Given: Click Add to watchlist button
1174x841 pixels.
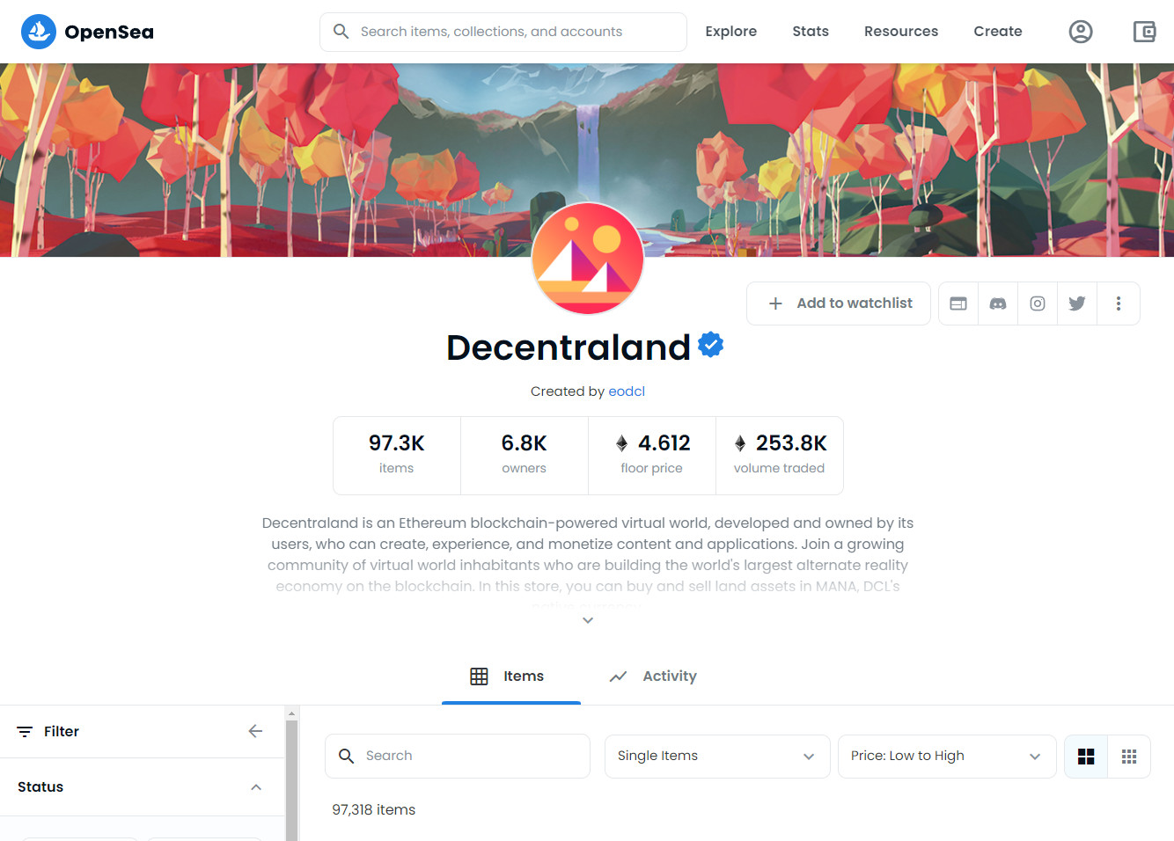Looking at the screenshot, I should (x=839, y=303).
